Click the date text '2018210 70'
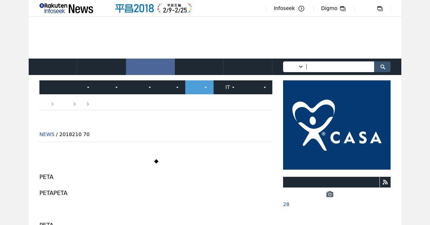 (75, 134)
